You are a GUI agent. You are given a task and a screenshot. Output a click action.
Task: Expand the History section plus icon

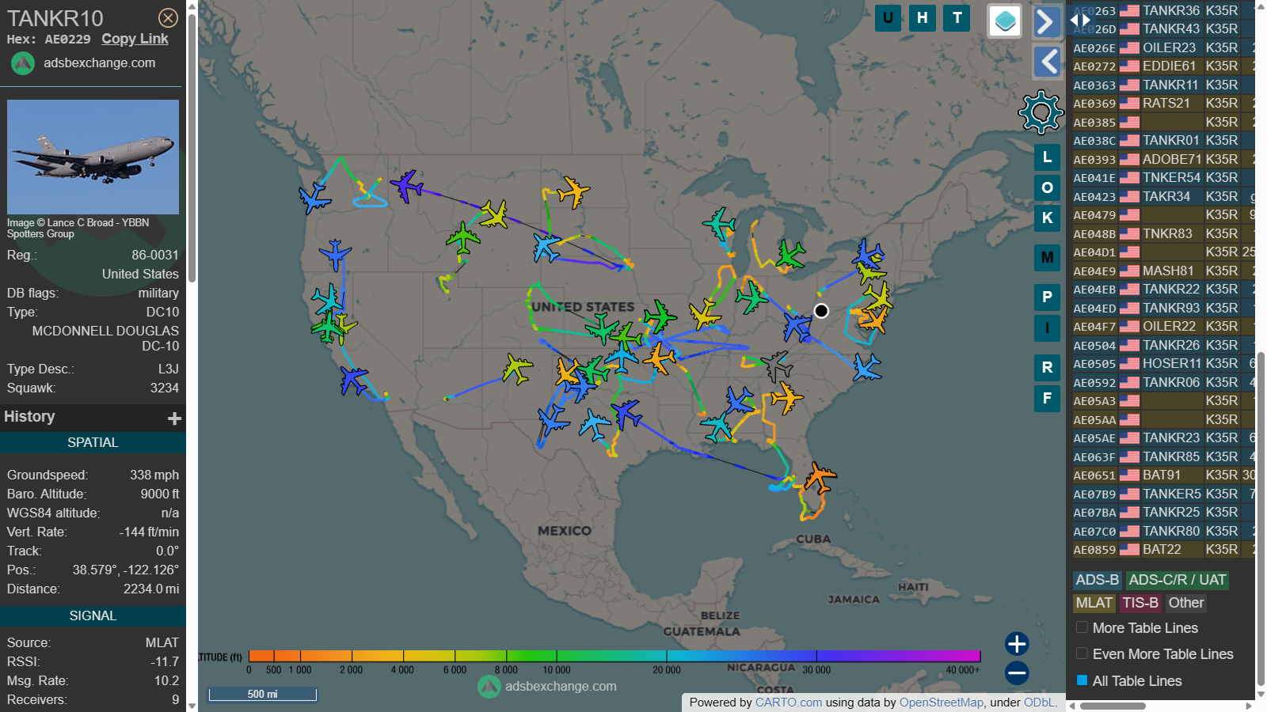pos(174,418)
